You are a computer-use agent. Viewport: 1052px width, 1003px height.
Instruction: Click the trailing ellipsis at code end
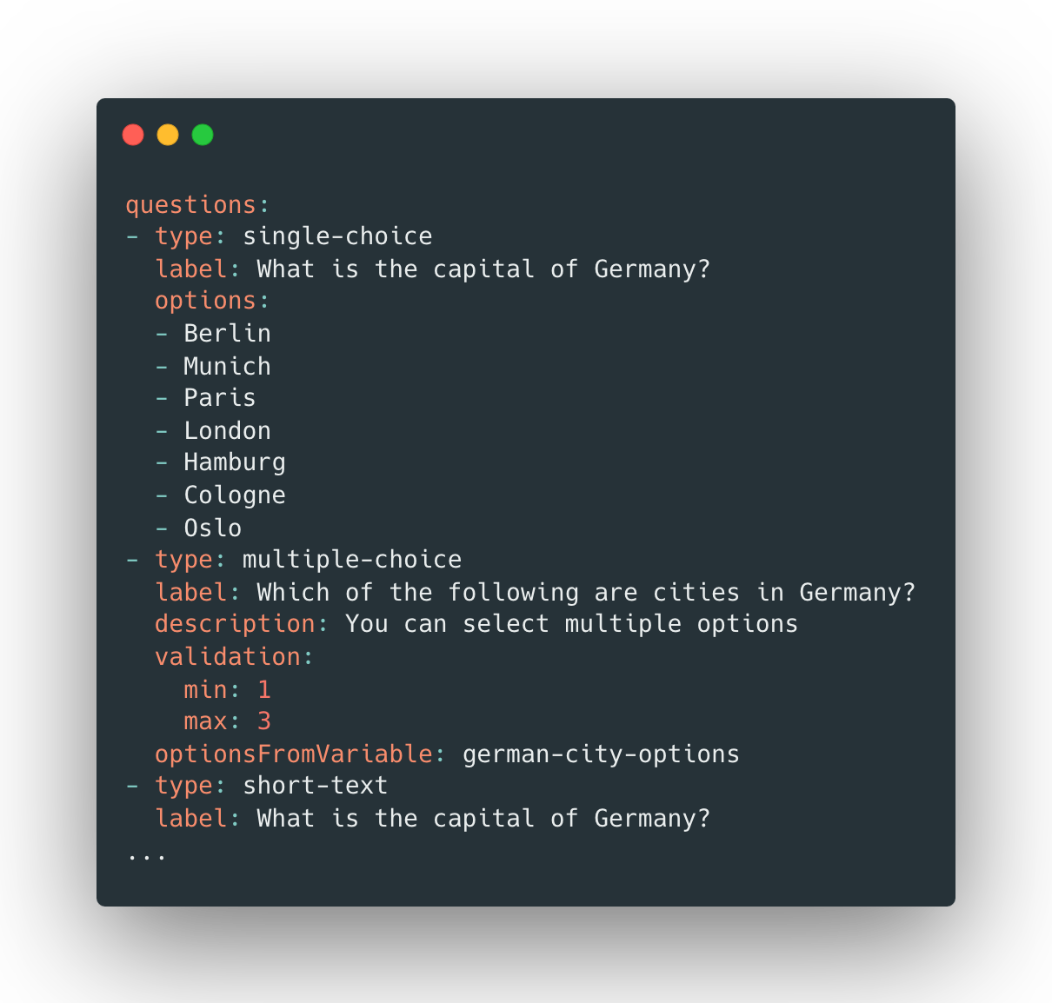147,855
